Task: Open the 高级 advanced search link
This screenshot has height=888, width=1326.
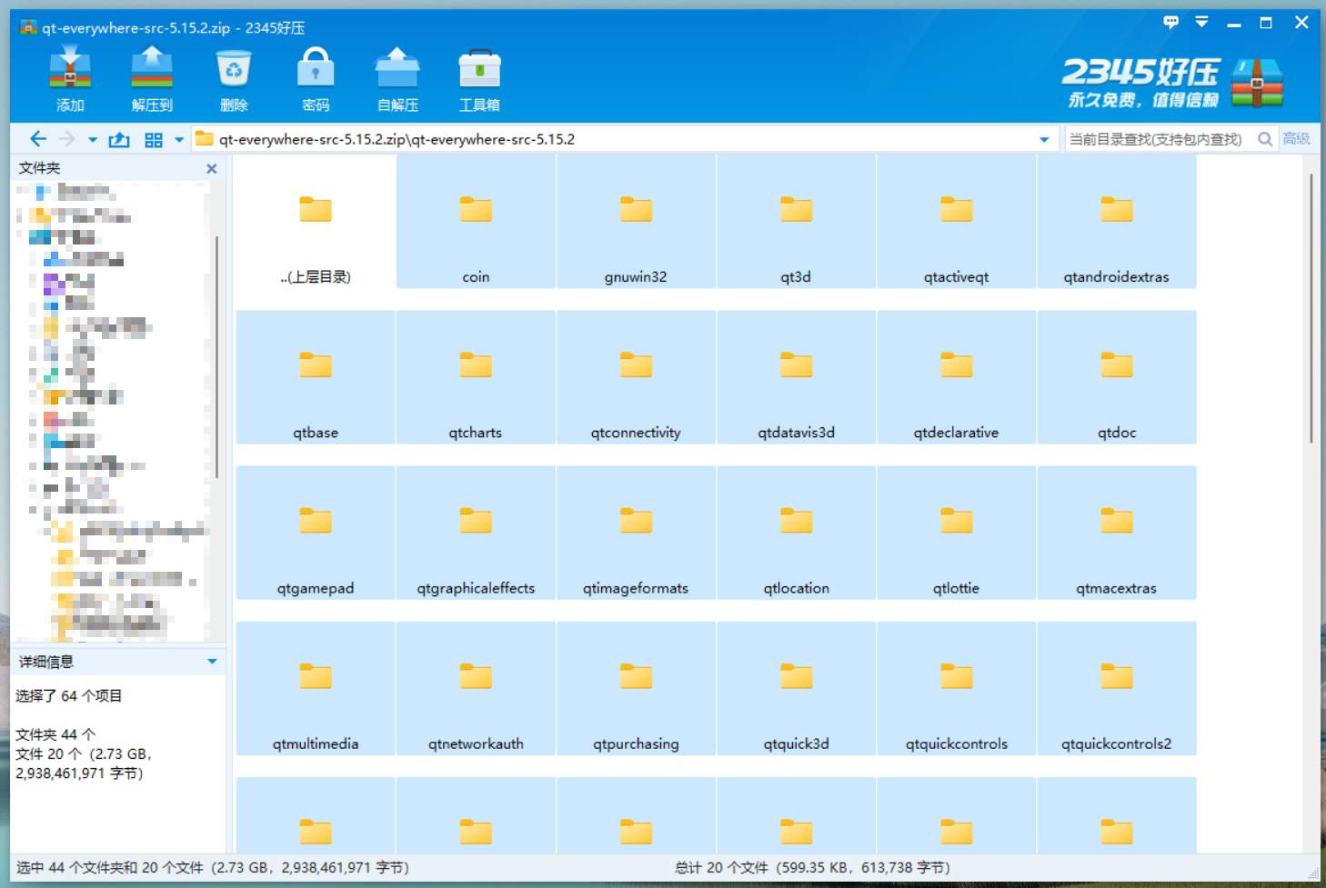Action: [1297, 138]
